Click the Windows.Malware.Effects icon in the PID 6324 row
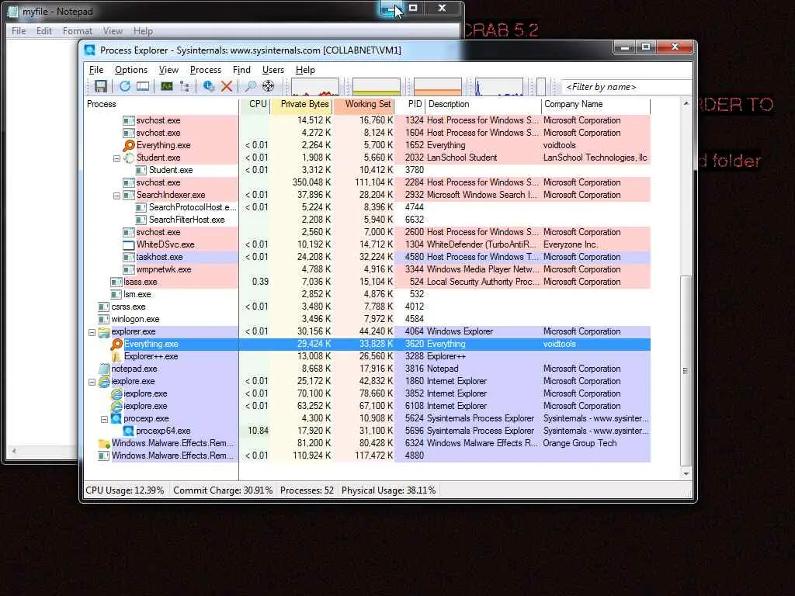The width and height of the screenshot is (795, 596). 104,443
